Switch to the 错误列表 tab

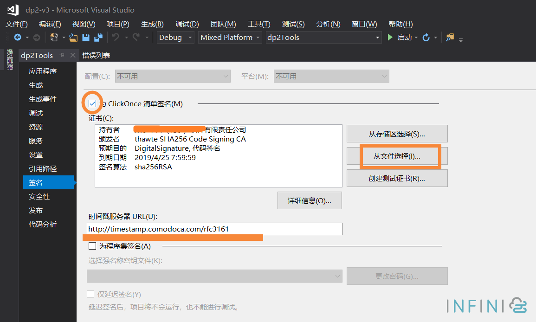point(97,55)
